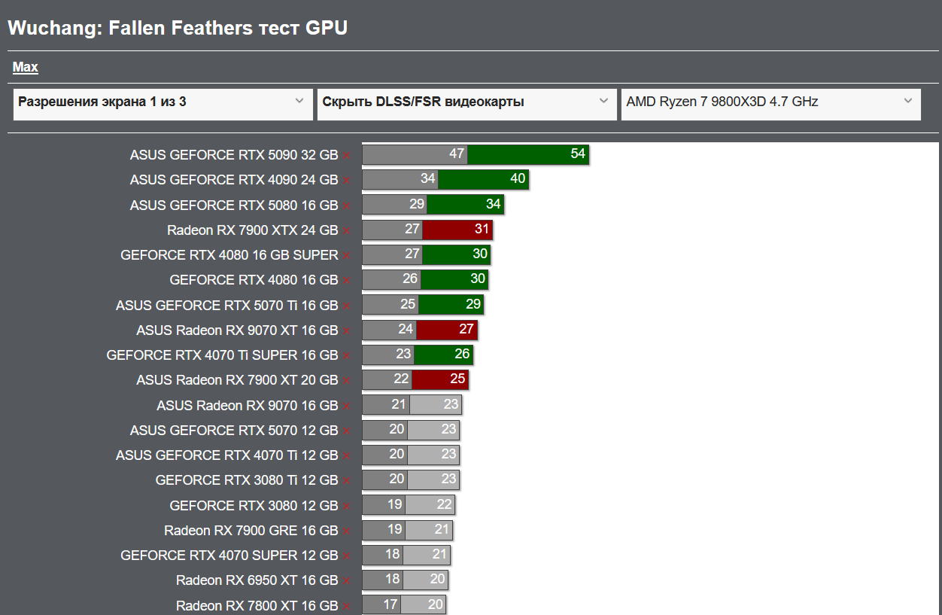Click the green 26 fps bar for RTX 4070 Ti SUPER
The height and width of the screenshot is (615, 942).
(443, 355)
